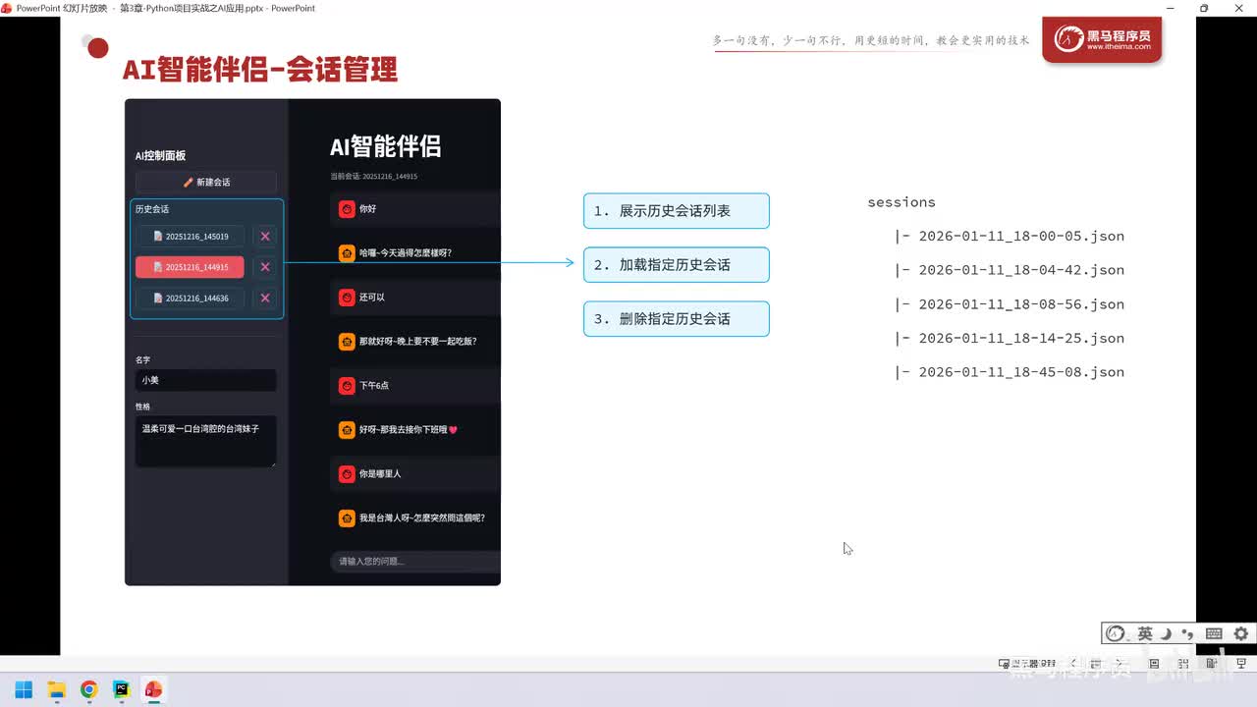Select highlighted session 20251216_144915

pos(190,267)
